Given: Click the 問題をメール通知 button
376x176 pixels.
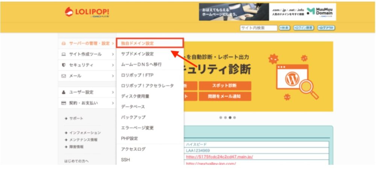Looking at the screenshot, I should (x=225, y=96).
